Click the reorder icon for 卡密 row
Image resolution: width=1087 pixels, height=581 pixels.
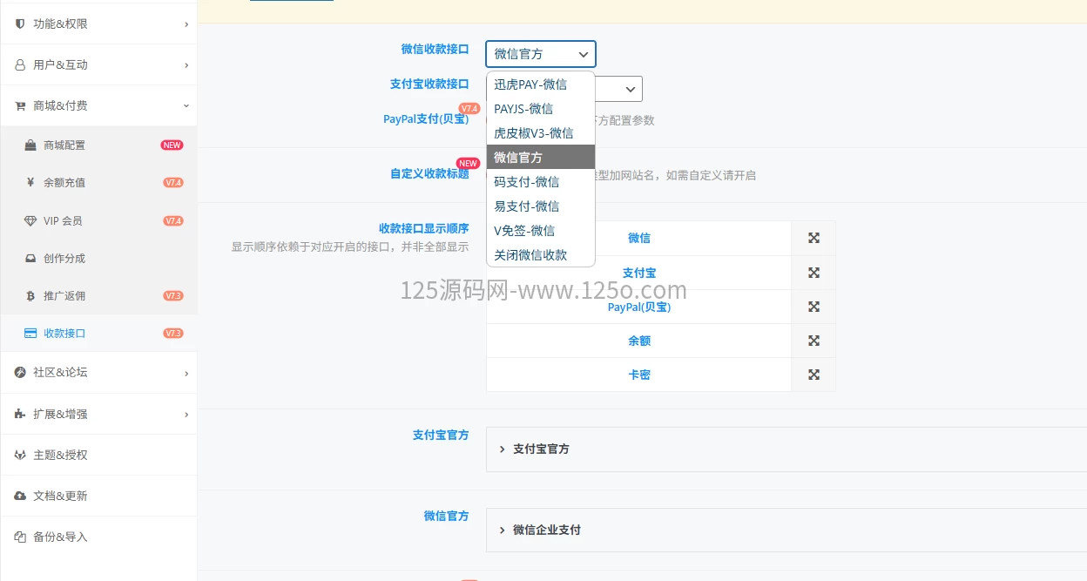pos(814,375)
